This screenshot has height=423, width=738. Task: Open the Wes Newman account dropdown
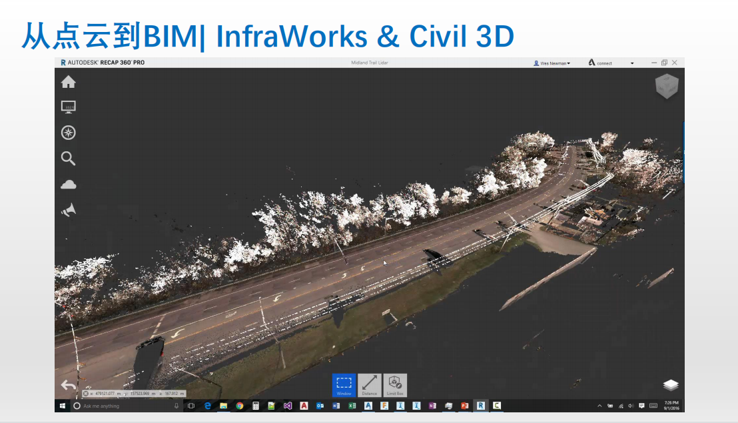pos(552,63)
